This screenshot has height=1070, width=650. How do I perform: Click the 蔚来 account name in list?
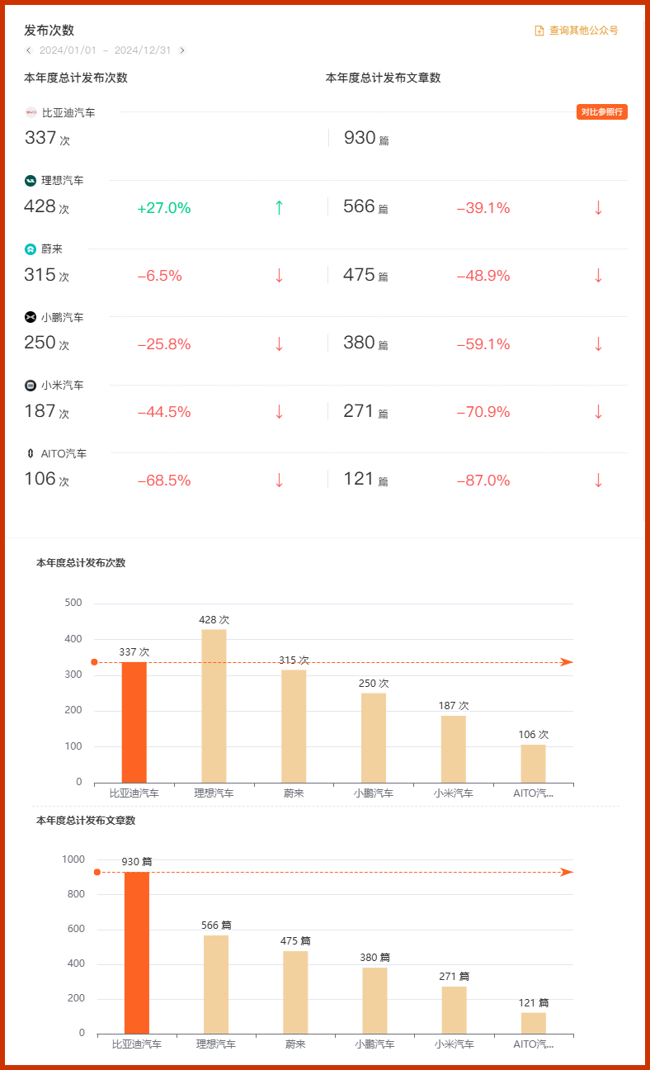pyautogui.click(x=52, y=249)
